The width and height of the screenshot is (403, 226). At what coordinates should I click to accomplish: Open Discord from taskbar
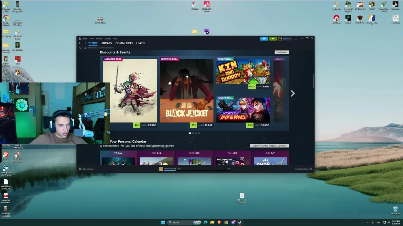(233, 223)
